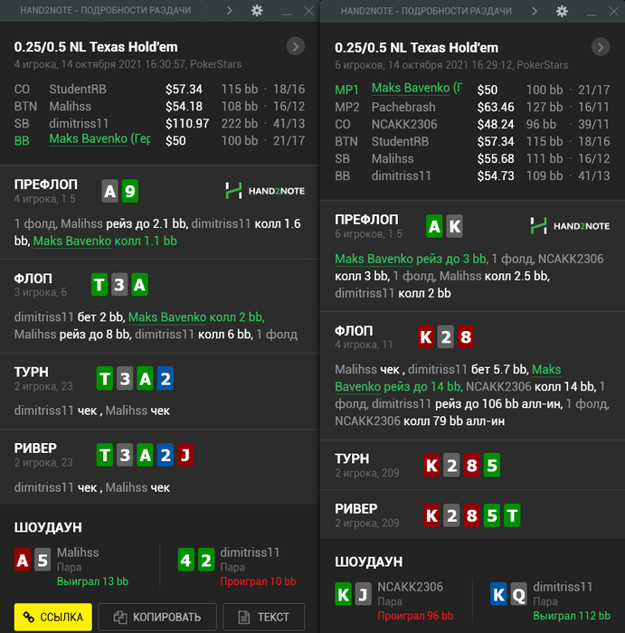Click the РИВЕР heading in left window
625x633 pixels.
click(35, 449)
